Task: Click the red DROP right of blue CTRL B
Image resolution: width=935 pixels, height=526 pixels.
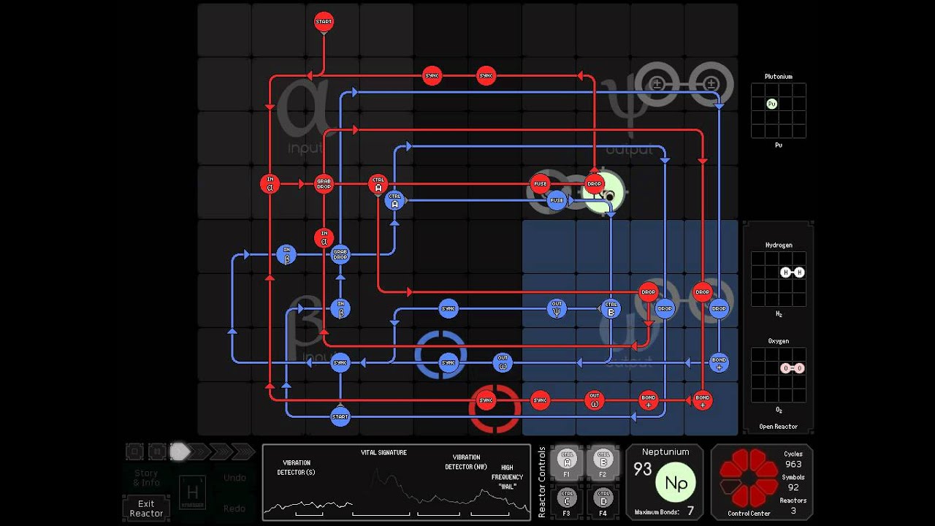Action: coord(649,292)
